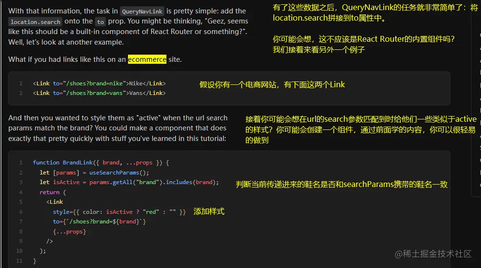Click the style color isActive code line
This screenshot has width=481, height=268.
pyautogui.click(x=119, y=212)
